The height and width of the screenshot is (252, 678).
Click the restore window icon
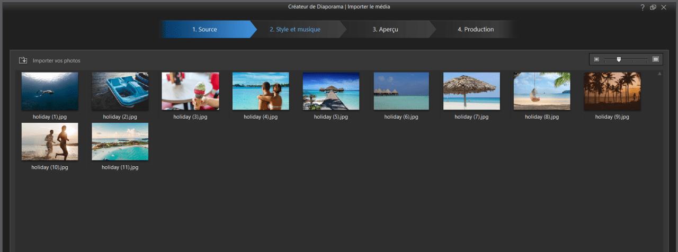click(x=653, y=7)
